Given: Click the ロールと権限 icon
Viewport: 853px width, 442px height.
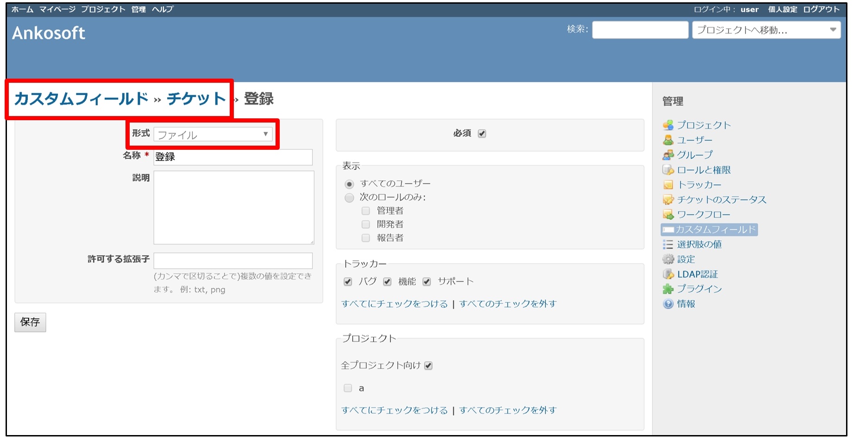Looking at the screenshot, I should [x=668, y=170].
